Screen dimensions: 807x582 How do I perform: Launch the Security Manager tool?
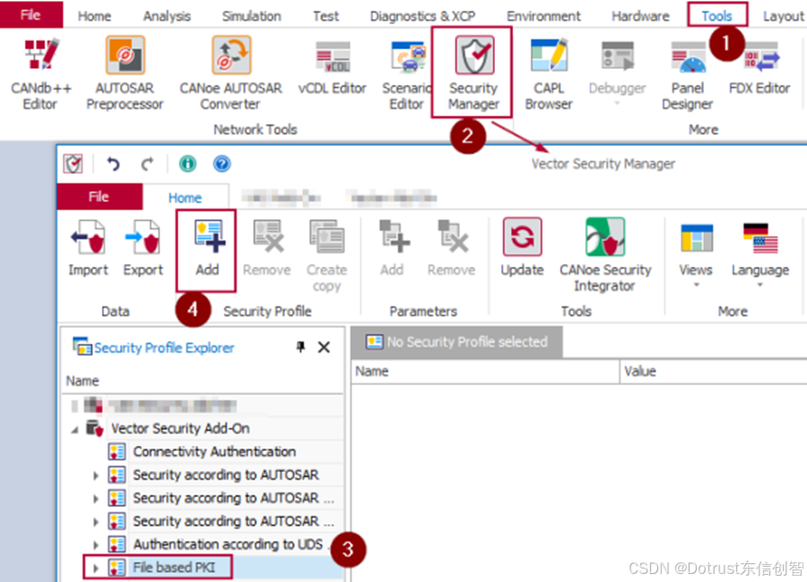click(x=473, y=73)
